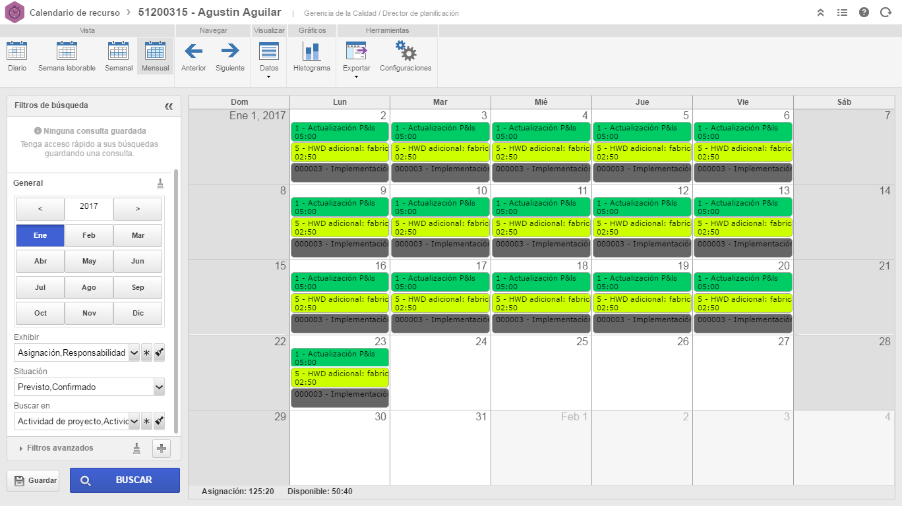Click the Guardar button
Image resolution: width=902 pixels, height=506 pixels.
[x=33, y=480]
